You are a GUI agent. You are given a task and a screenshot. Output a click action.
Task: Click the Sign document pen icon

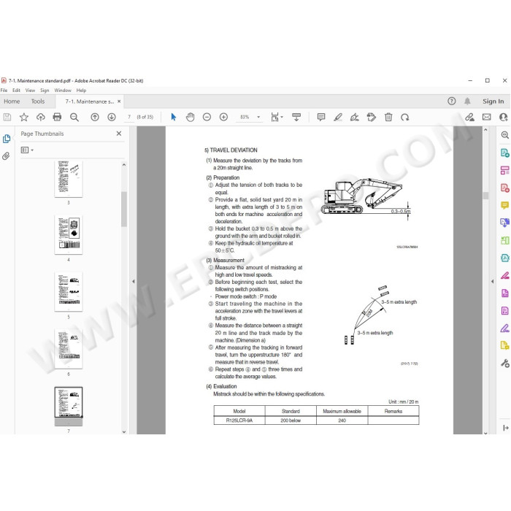tap(355, 117)
